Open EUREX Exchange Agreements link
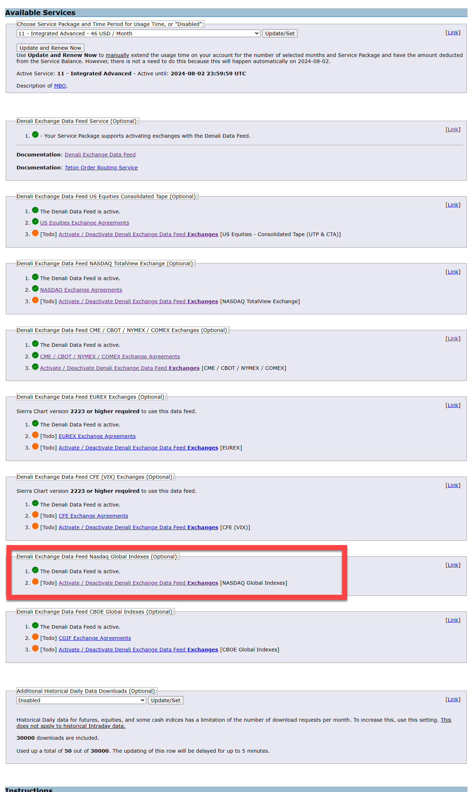 [x=97, y=436]
